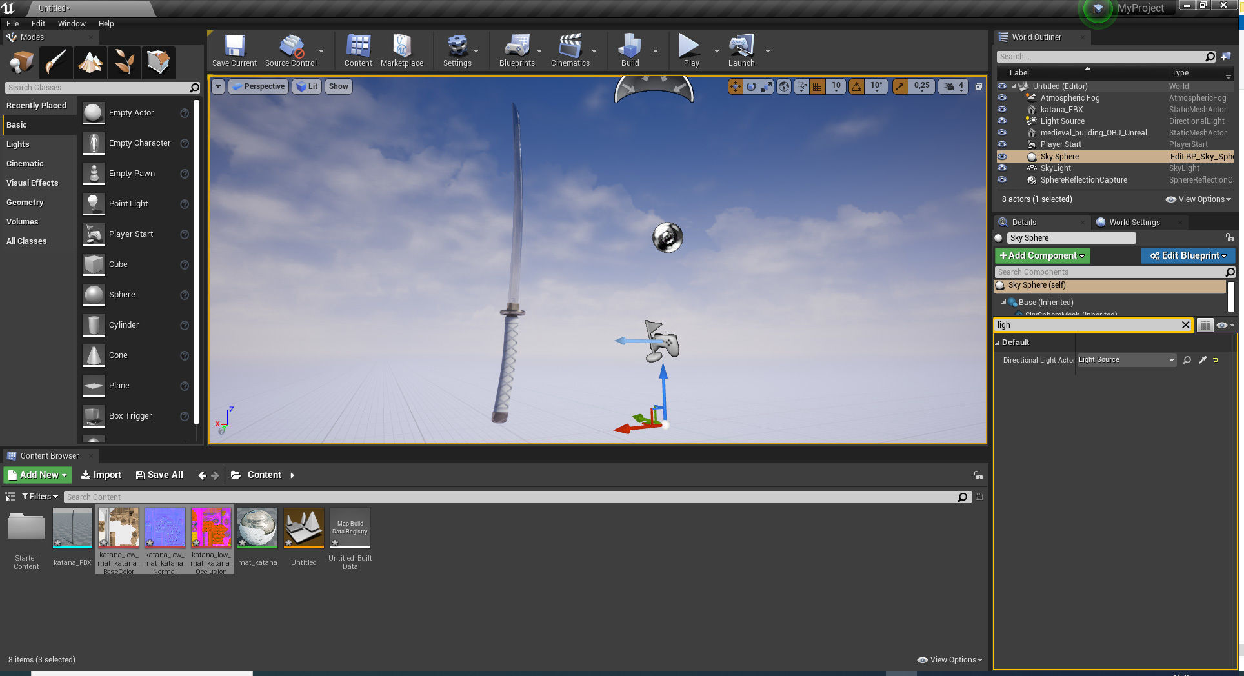This screenshot has width=1244, height=676.
Task: Activate the Foliage mode icon
Action: pyautogui.click(x=125, y=63)
